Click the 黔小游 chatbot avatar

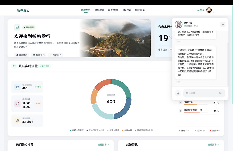[179, 24]
